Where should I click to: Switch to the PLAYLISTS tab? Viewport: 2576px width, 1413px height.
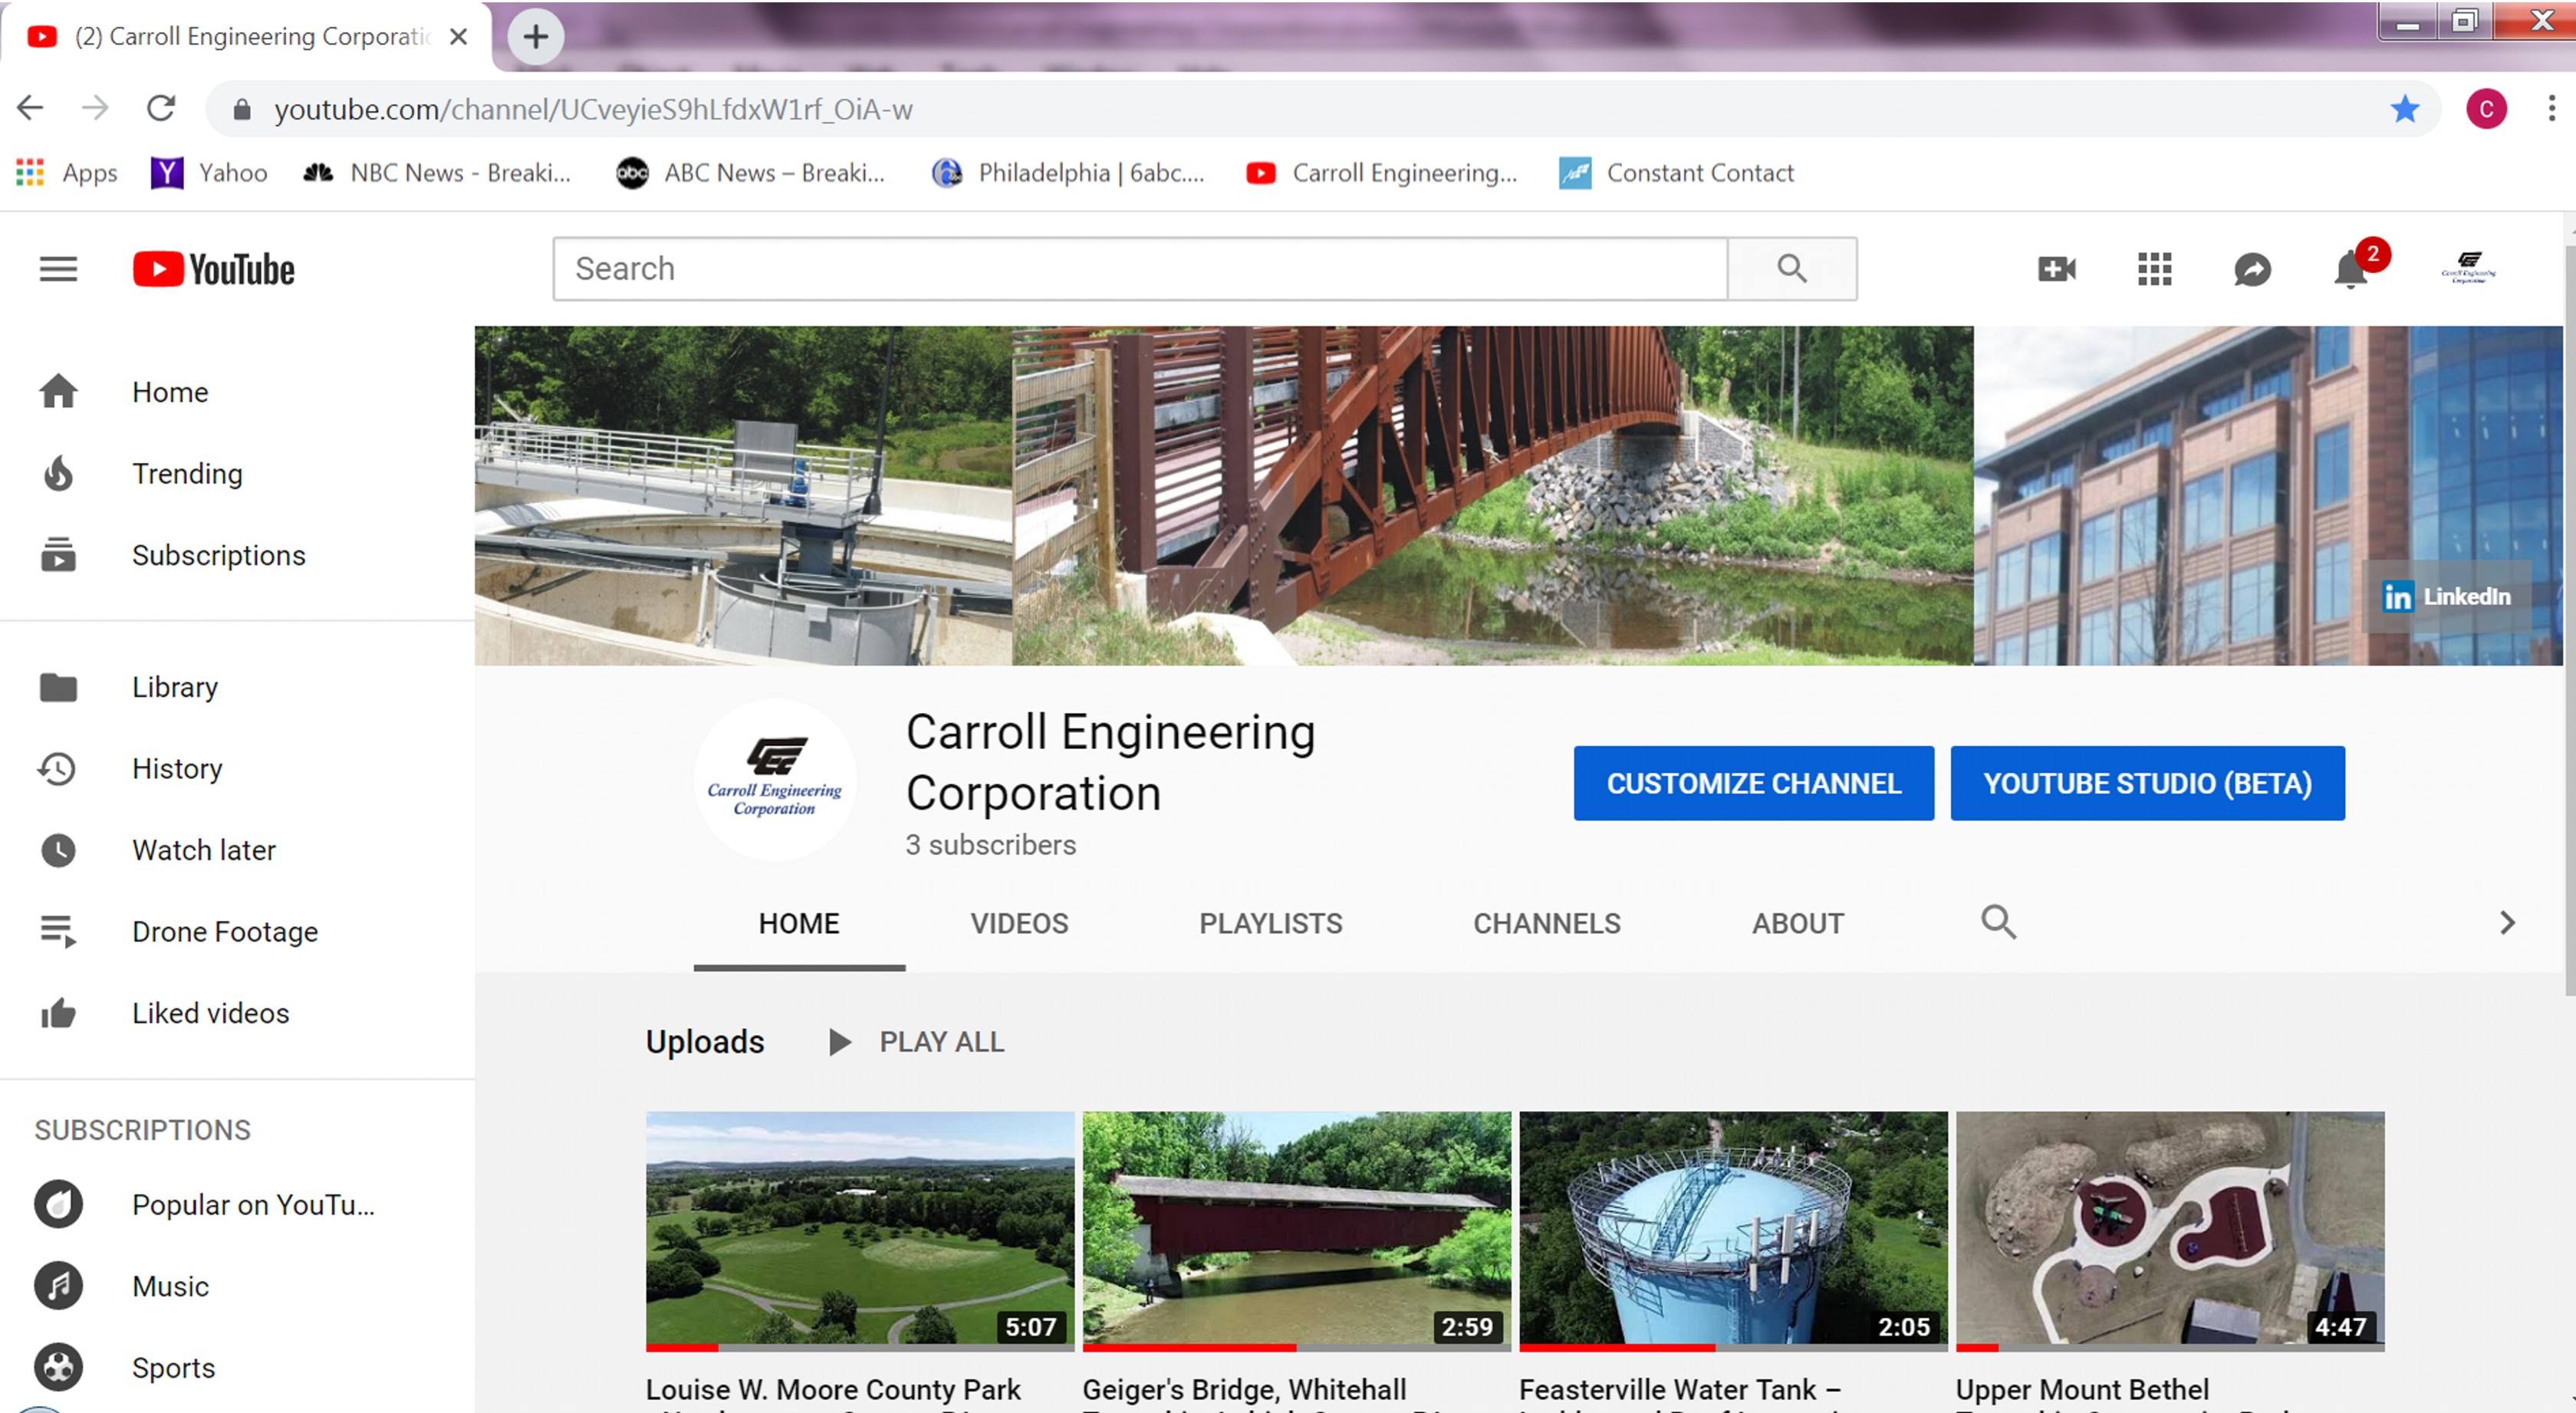1270,923
